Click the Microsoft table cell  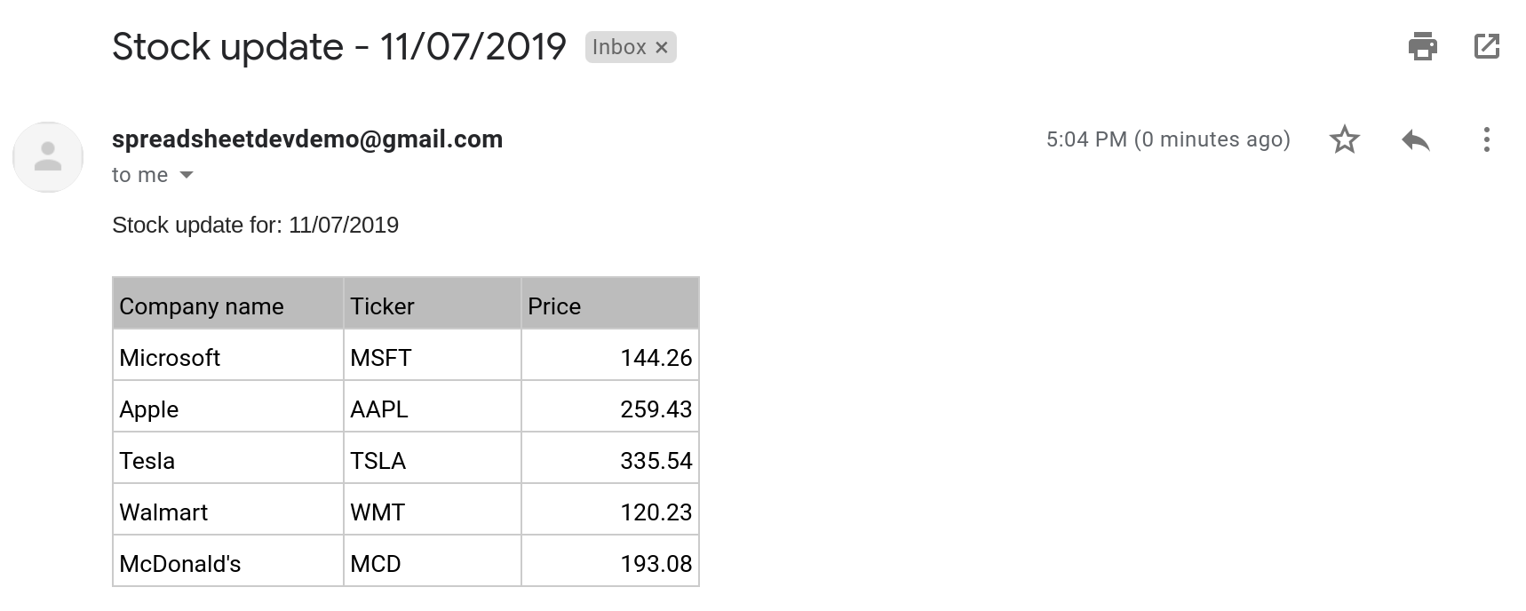pyautogui.click(x=228, y=355)
